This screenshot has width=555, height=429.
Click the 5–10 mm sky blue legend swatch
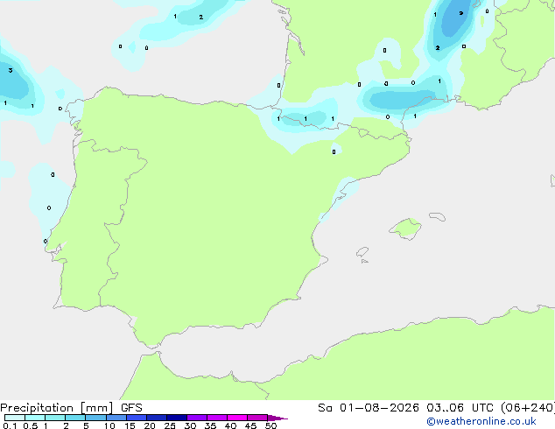pyautogui.click(x=96, y=418)
